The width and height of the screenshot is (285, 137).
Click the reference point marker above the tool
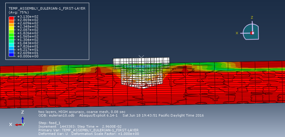tap(141, 57)
